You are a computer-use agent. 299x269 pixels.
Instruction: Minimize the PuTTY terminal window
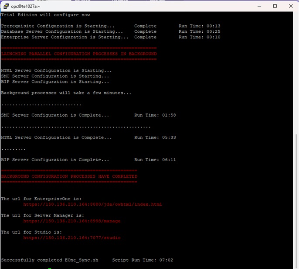click(259, 6)
